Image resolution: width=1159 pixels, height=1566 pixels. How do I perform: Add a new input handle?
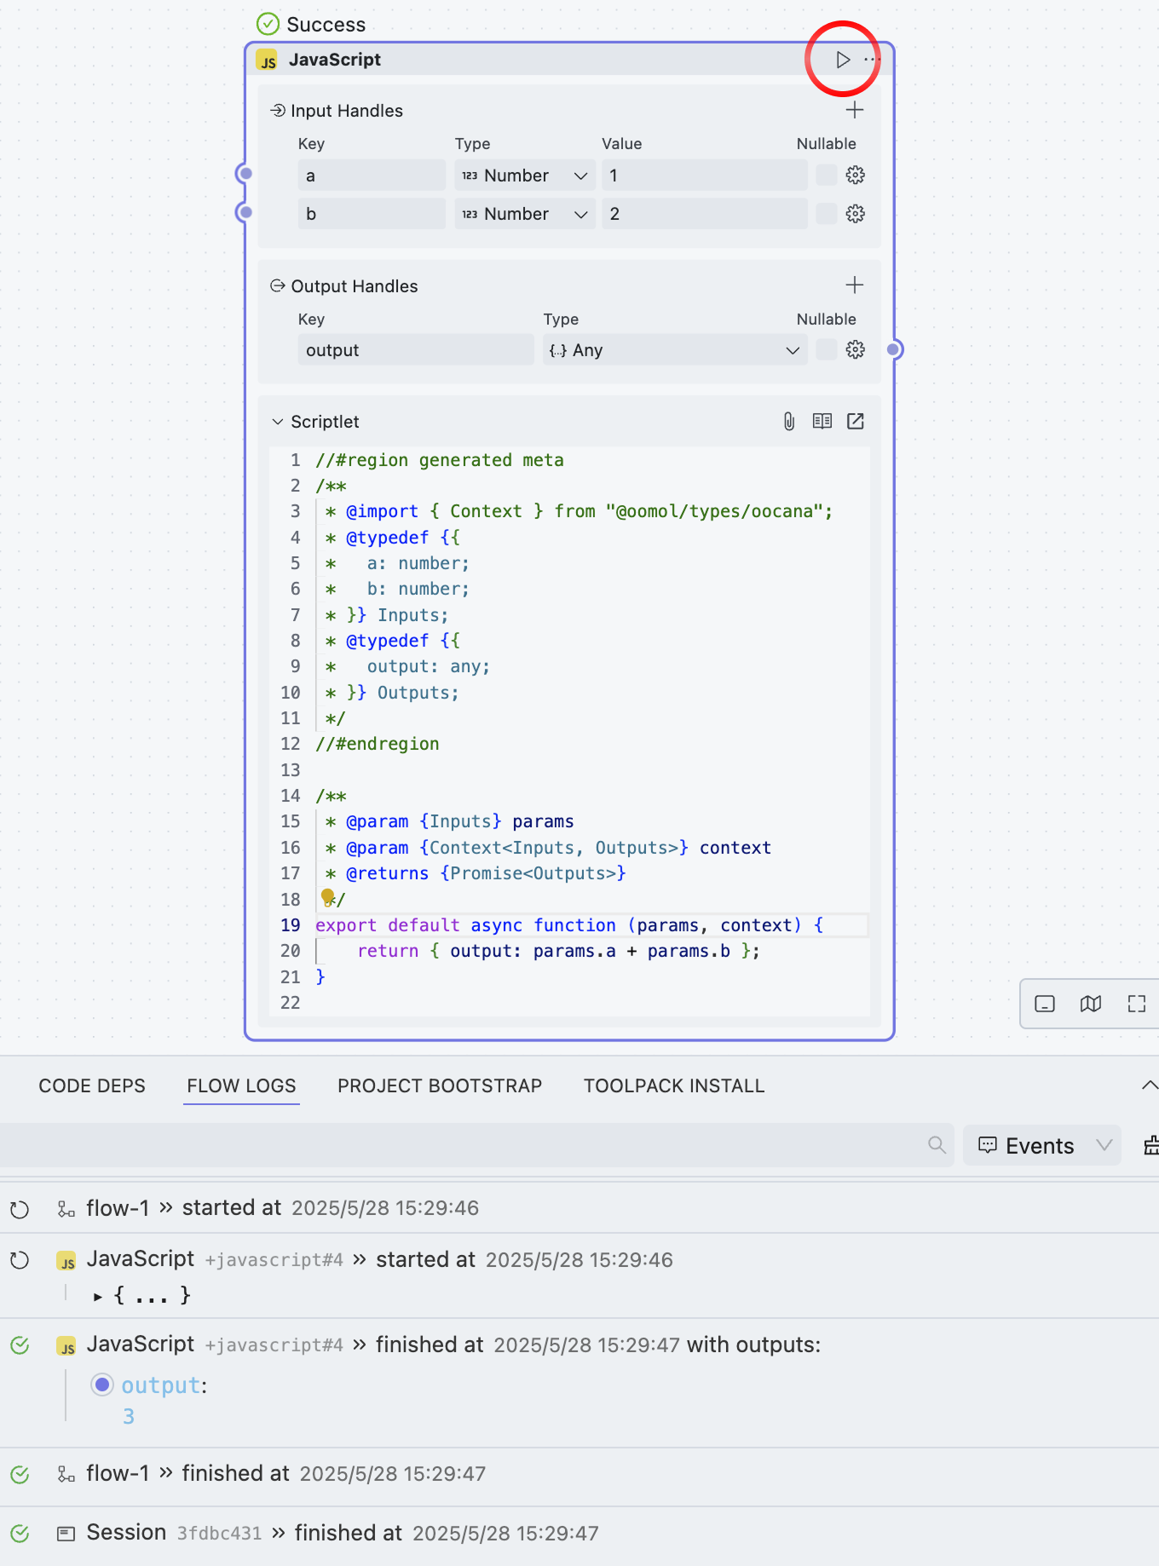[x=854, y=110]
